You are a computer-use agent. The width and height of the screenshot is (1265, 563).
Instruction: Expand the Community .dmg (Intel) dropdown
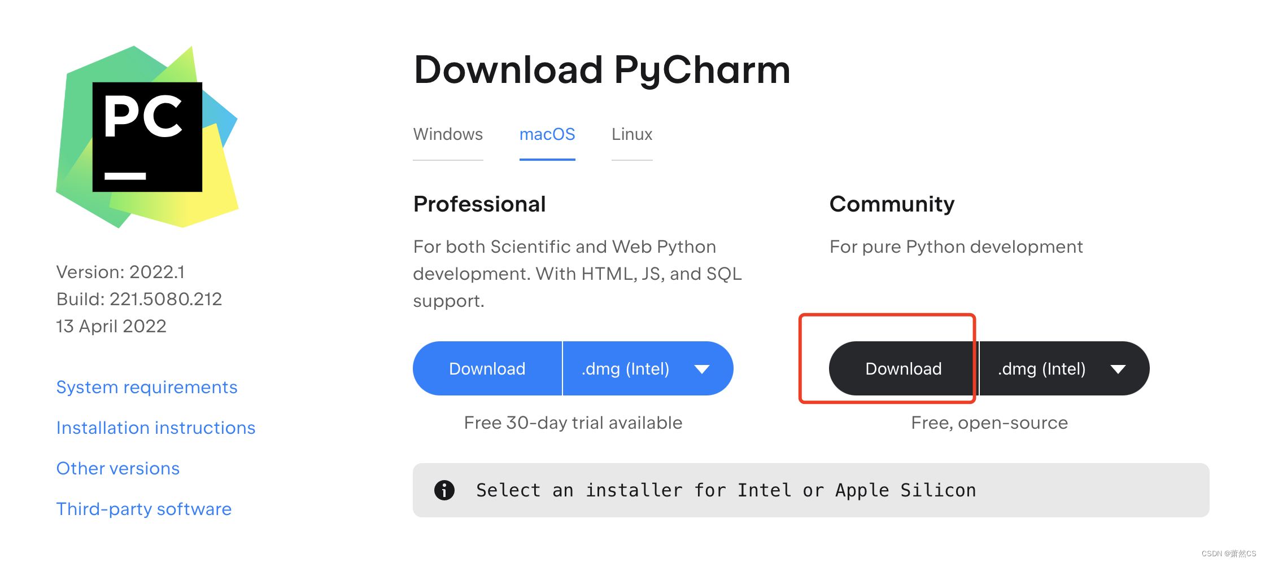pos(1065,368)
